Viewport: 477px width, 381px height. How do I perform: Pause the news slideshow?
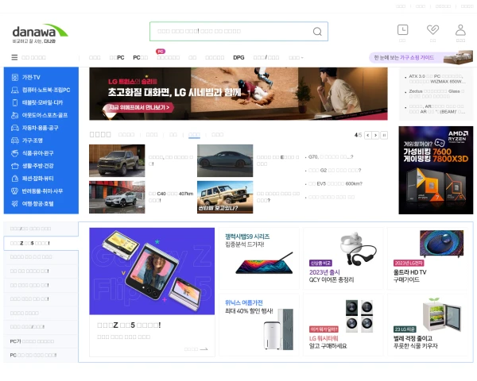click(x=384, y=135)
